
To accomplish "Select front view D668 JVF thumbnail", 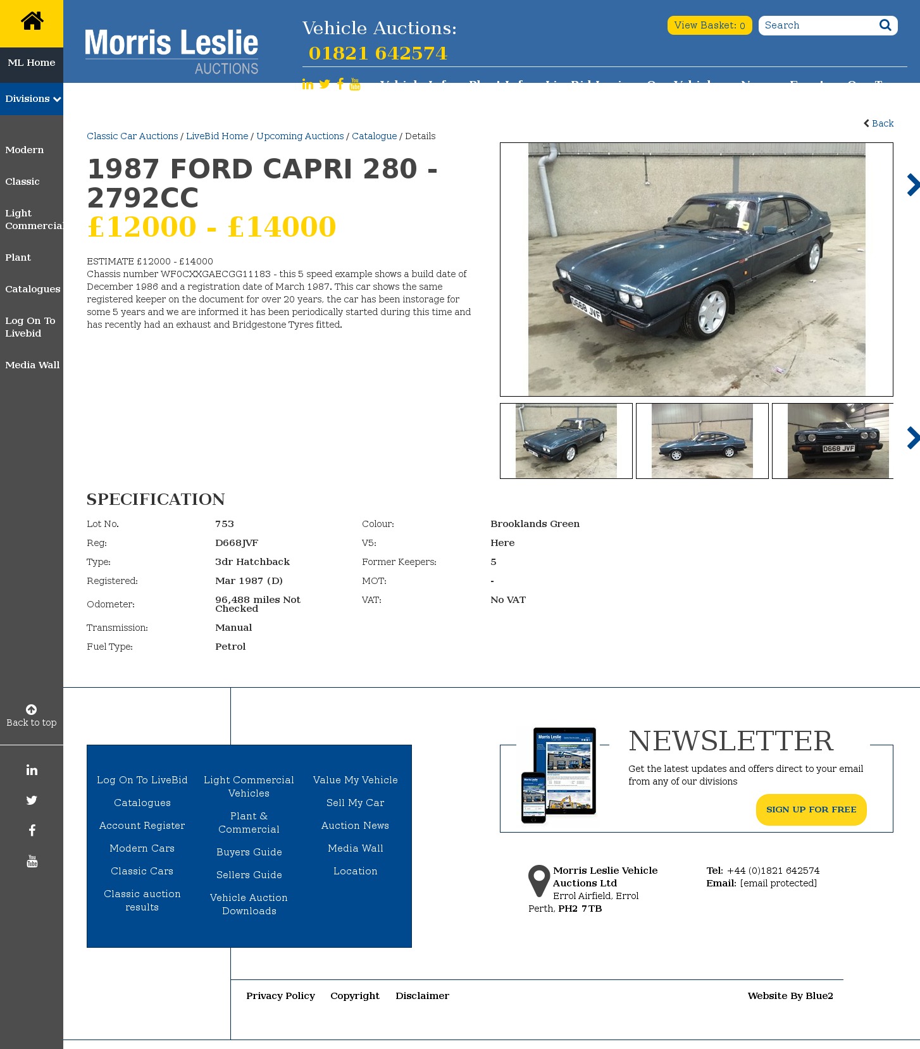I will [833, 441].
